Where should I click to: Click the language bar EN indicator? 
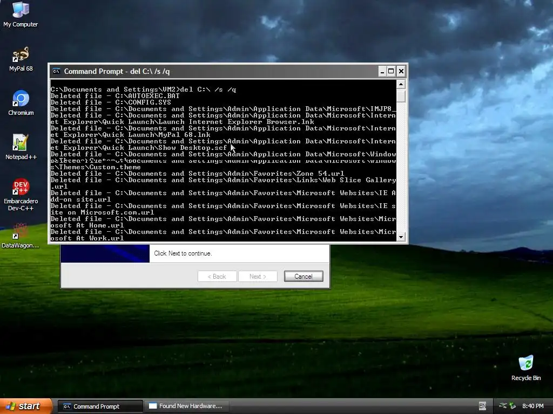point(482,406)
